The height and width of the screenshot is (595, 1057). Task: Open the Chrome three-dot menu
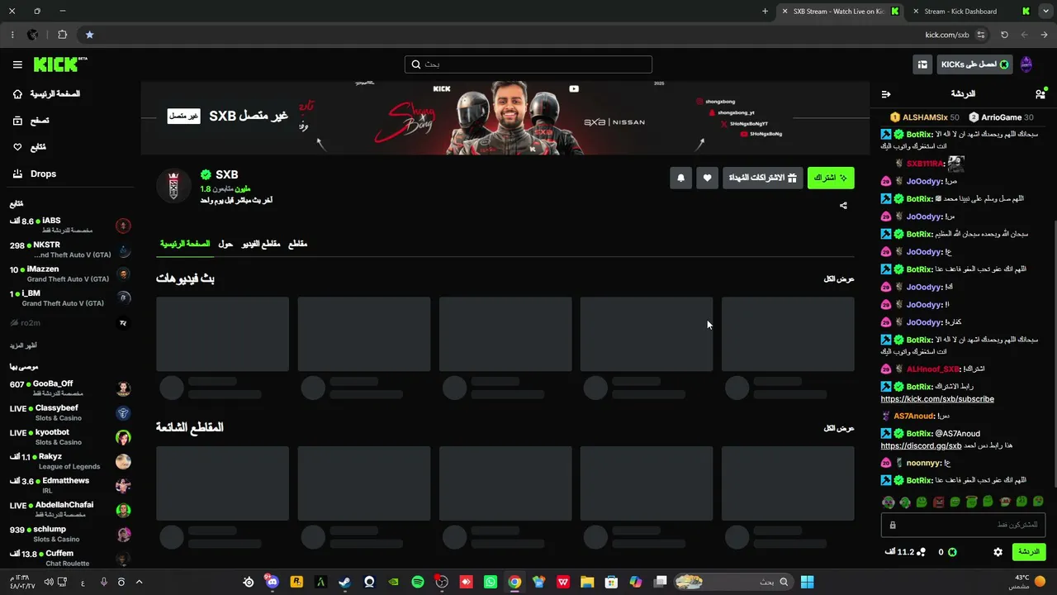(12, 35)
